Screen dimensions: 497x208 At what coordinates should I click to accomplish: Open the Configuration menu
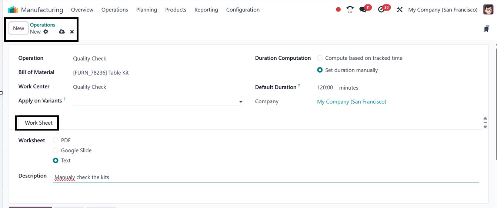(243, 10)
